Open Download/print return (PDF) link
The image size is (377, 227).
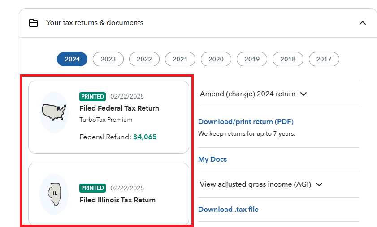246,122
